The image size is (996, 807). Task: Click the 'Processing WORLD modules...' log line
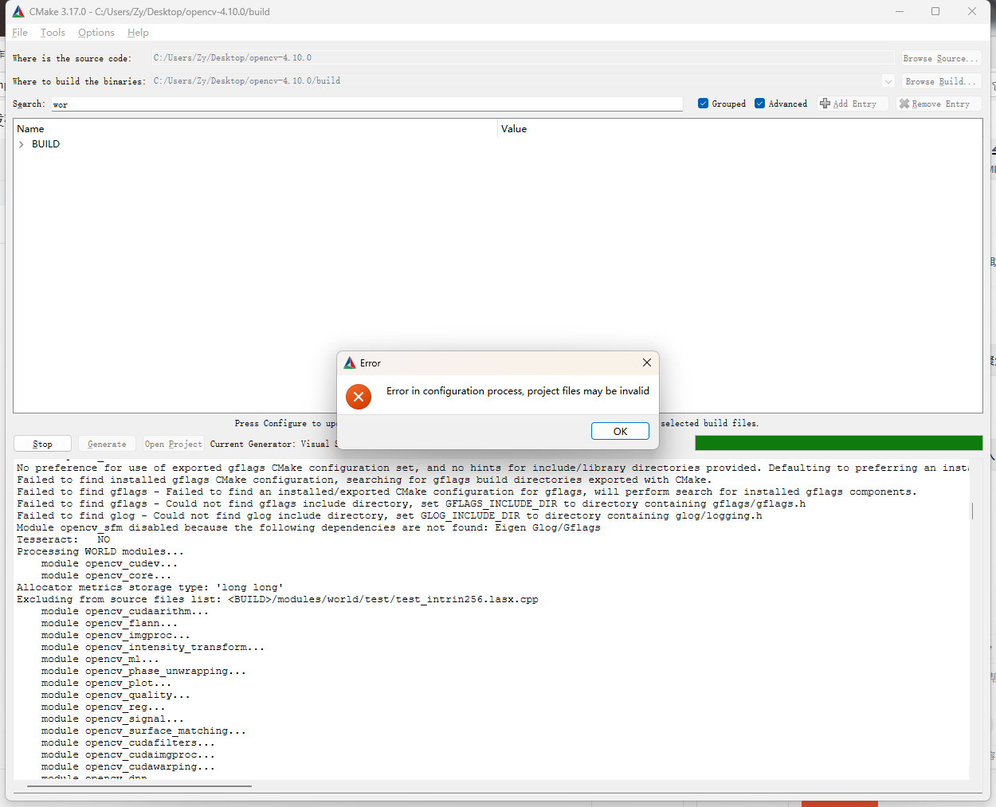100,551
